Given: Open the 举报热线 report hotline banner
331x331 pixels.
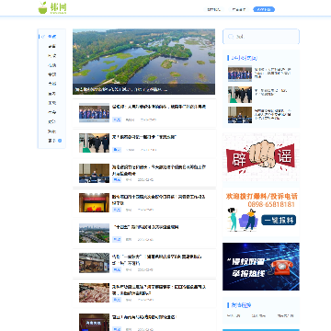Looking at the screenshot, I should point(261,267).
